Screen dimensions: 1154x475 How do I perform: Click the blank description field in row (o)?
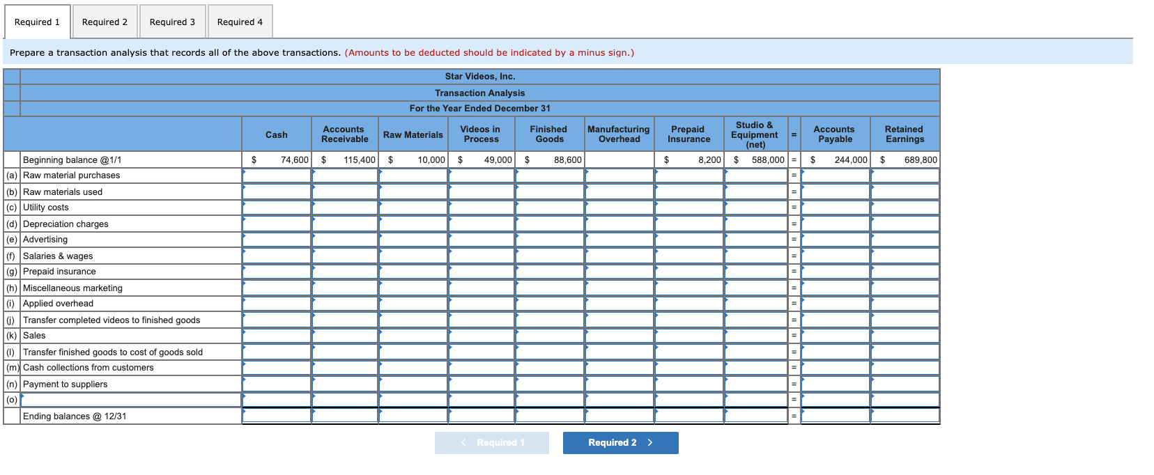(x=131, y=400)
